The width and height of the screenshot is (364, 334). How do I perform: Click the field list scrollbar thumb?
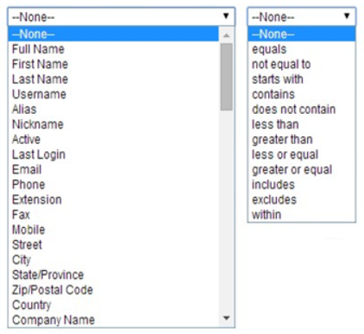click(x=227, y=77)
